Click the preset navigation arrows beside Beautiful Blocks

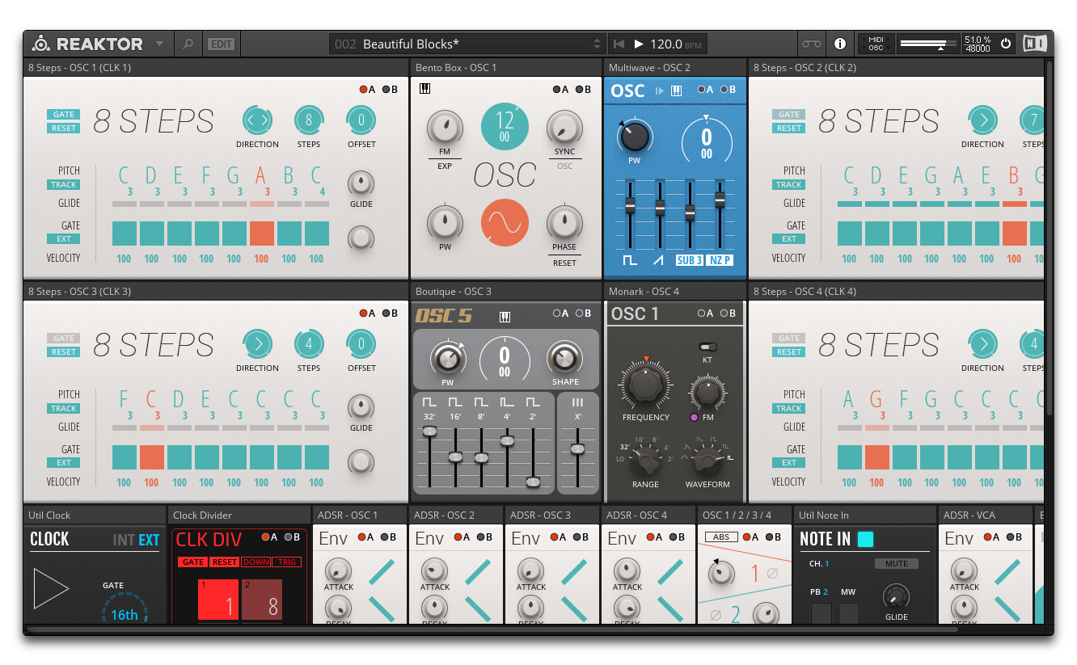[597, 44]
